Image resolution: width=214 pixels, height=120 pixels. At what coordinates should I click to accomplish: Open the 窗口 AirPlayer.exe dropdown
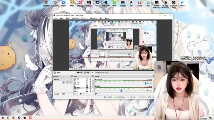click(x=124, y=73)
